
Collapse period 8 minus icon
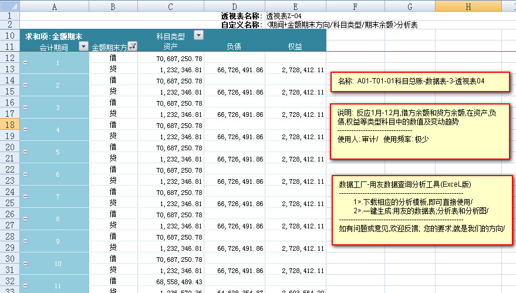(25, 218)
